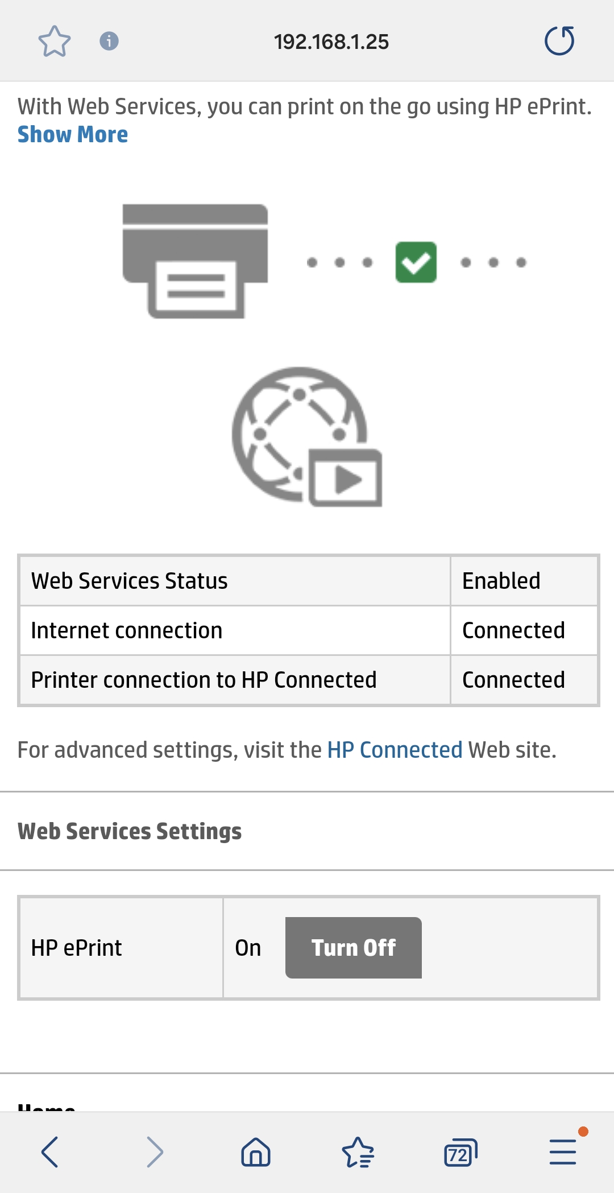Turn Off HP ePrint
Viewport: 614px width, 1193px height.
353,948
